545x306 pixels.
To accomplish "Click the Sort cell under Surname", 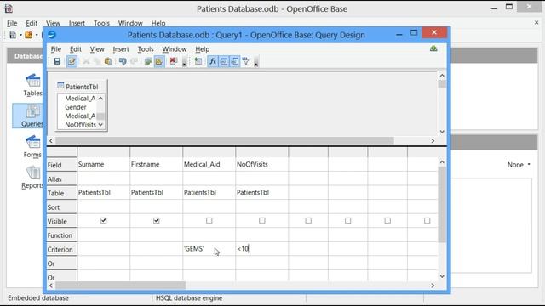I will [103, 207].
